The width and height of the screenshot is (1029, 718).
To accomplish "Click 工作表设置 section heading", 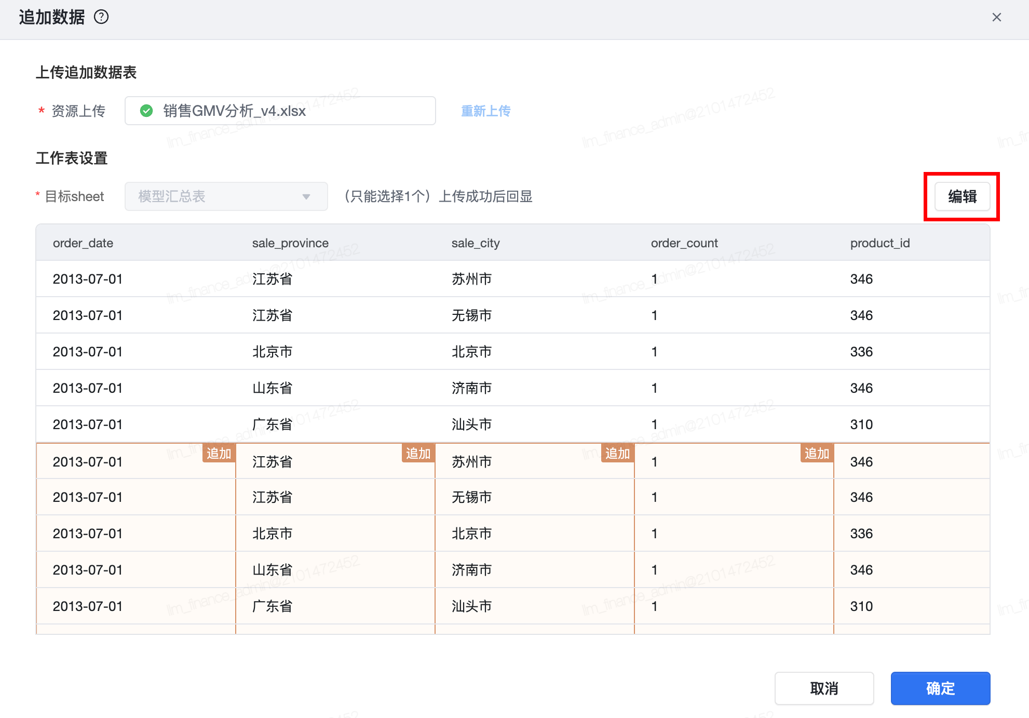I will pos(72,158).
